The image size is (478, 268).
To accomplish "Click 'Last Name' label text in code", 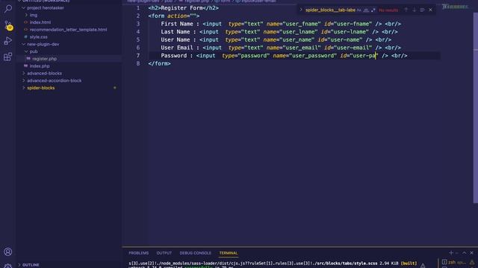I will [x=176, y=31].
